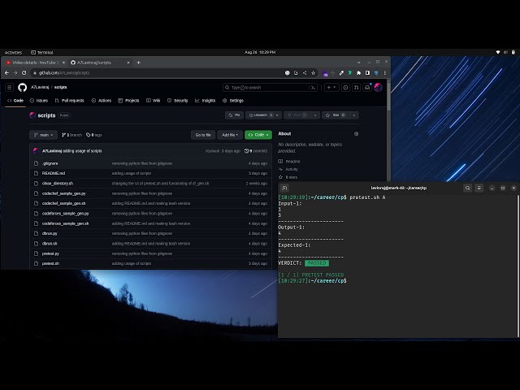Bookmark the page with star icon

click(313, 73)
